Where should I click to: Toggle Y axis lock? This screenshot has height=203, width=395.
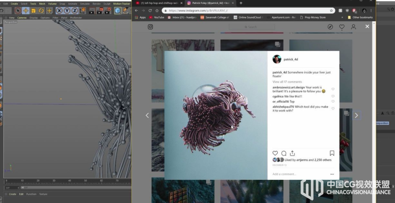coord(67,11)
